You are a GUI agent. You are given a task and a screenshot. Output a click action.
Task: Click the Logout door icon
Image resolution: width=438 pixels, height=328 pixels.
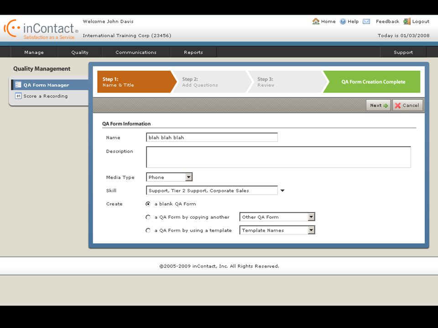(407, 21)
